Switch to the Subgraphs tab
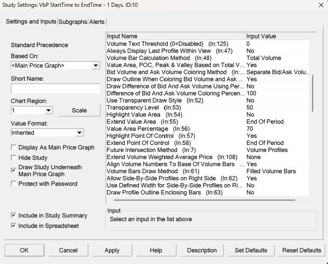Image resolution: width=328 pixels, height=264 pixels. pyautogui.click(x=73, y=22)
